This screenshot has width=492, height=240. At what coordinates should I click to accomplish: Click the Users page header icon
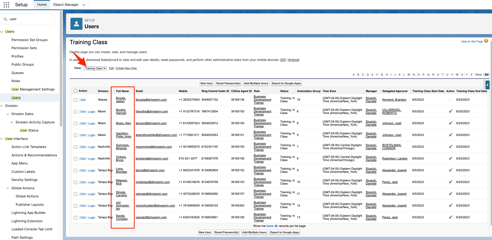[76, 24]
